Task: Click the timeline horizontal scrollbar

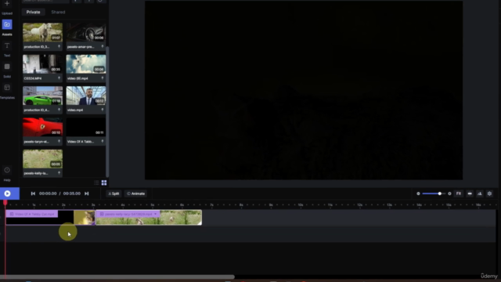Action: (117, 277)
